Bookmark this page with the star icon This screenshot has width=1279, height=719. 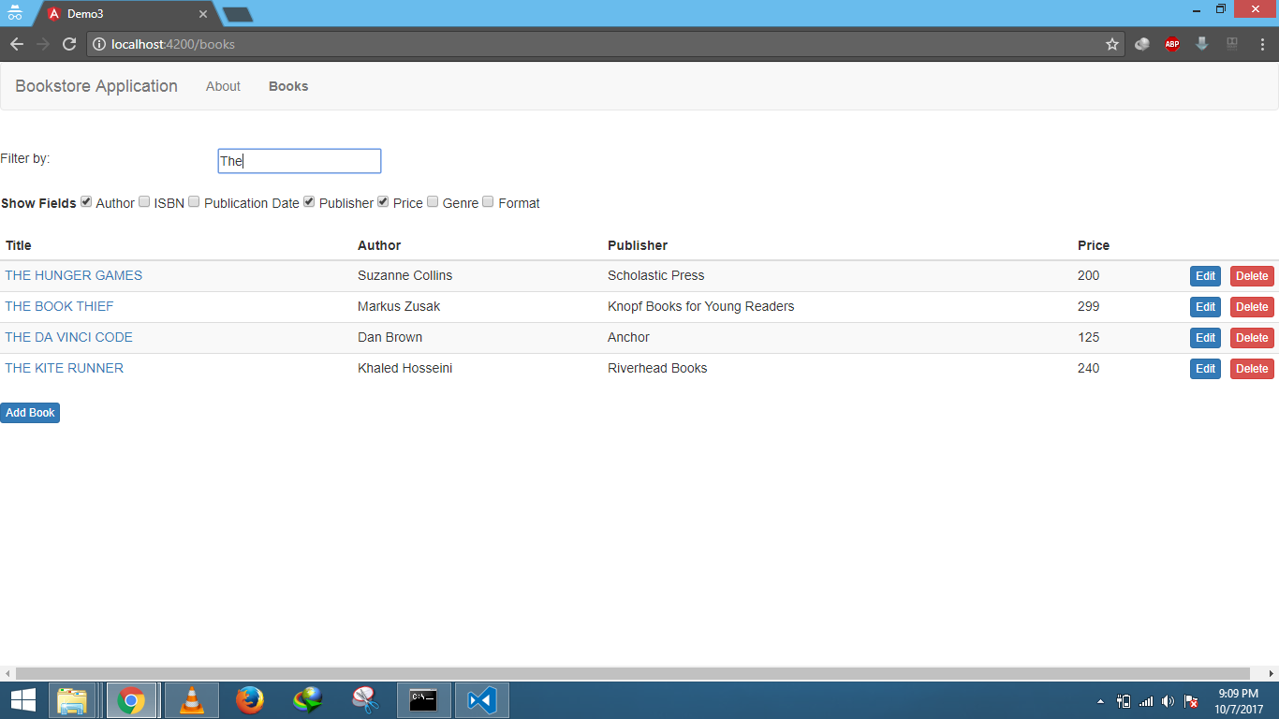click(1112, 44)
